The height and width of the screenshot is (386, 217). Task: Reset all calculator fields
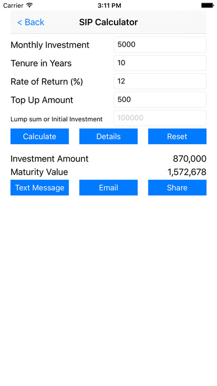(177, 136)
